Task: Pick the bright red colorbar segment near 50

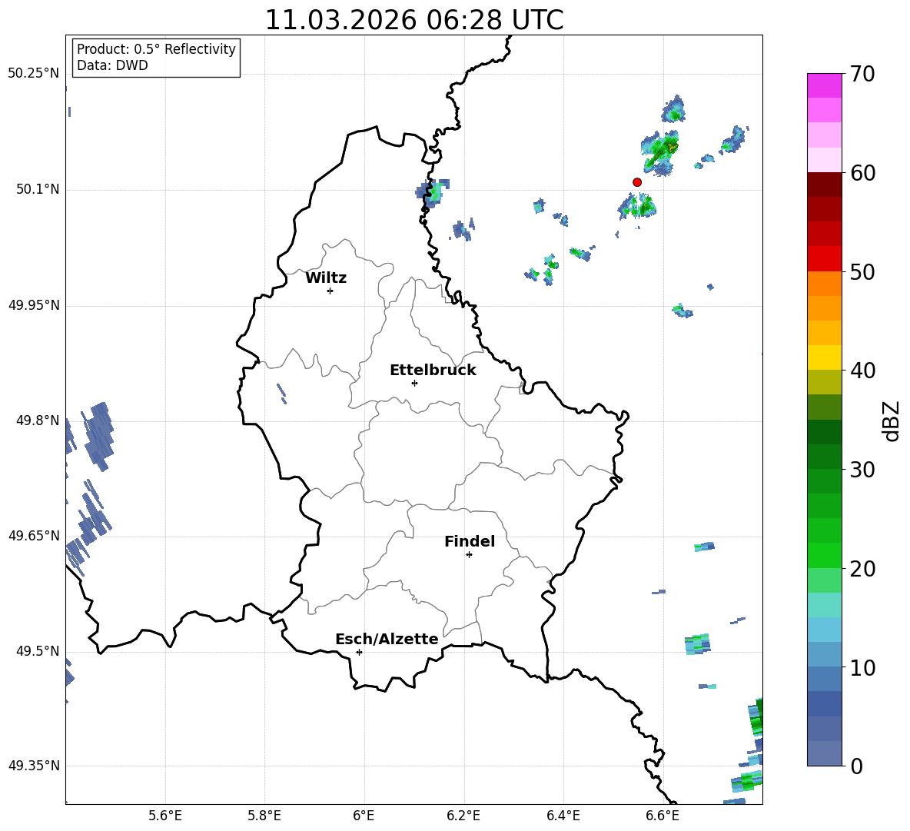Action: 824,259
